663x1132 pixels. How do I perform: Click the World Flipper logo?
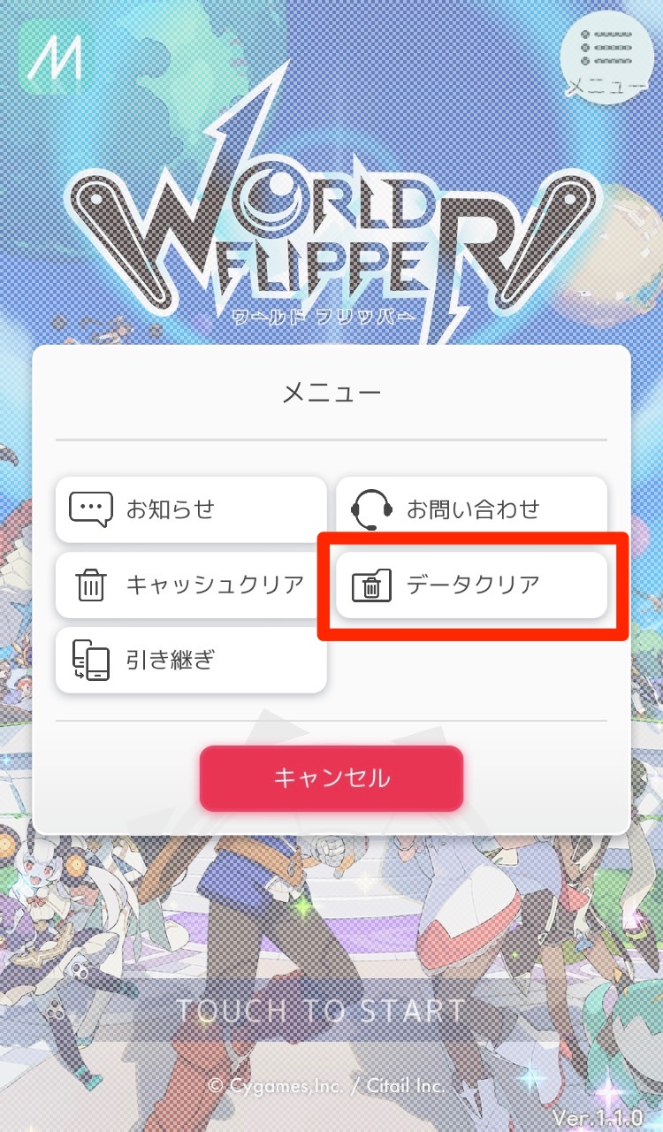click(x=331, y=239)
